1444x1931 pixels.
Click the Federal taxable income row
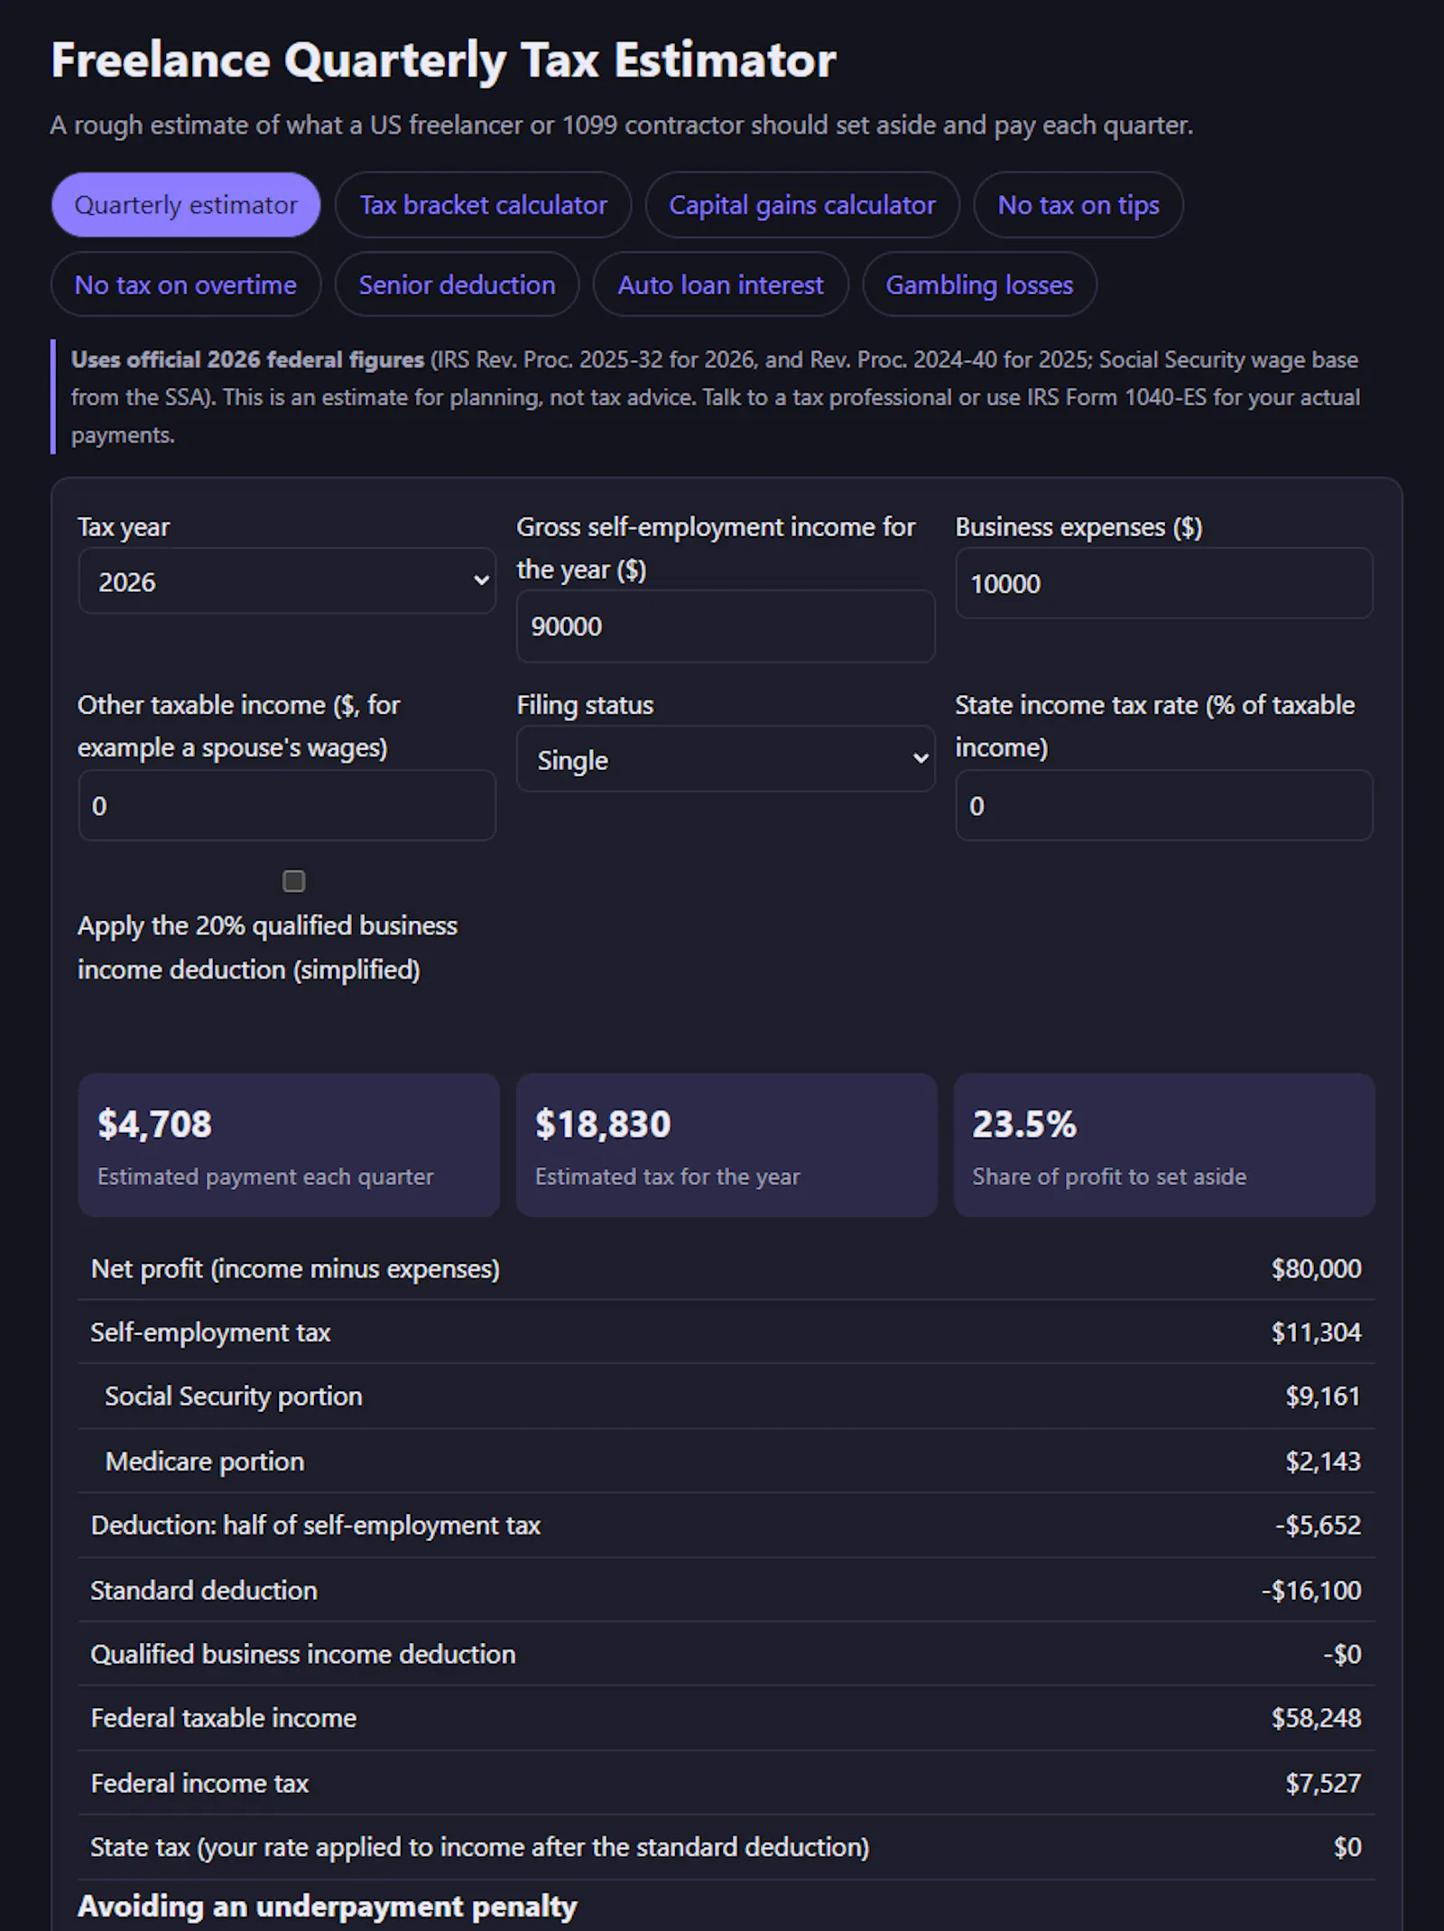[x=727, y=1718]
